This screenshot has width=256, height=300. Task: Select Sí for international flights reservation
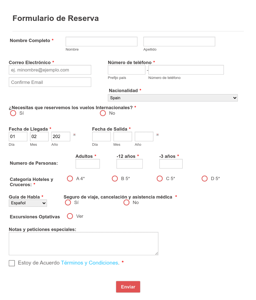(13, 113)
